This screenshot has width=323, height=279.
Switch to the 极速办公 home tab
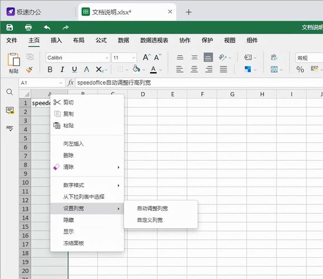pyautogui.click(x=23, y=12)
